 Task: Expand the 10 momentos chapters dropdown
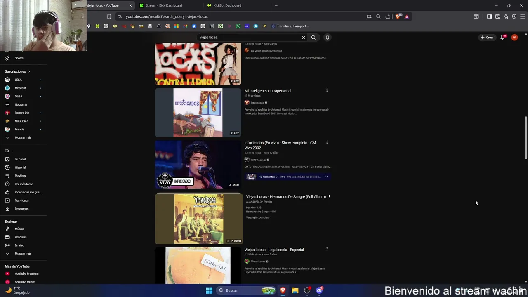326,177
